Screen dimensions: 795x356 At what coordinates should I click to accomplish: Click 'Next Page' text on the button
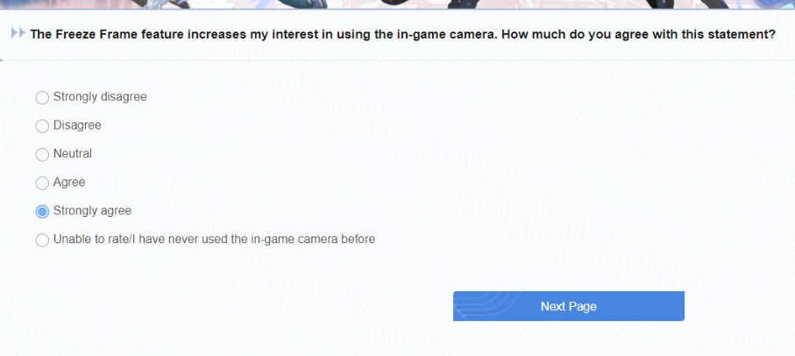tap(568, 306)
